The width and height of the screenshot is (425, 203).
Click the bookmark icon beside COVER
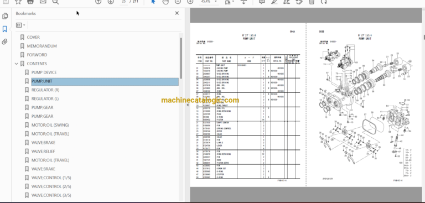(x=22, y=38)
